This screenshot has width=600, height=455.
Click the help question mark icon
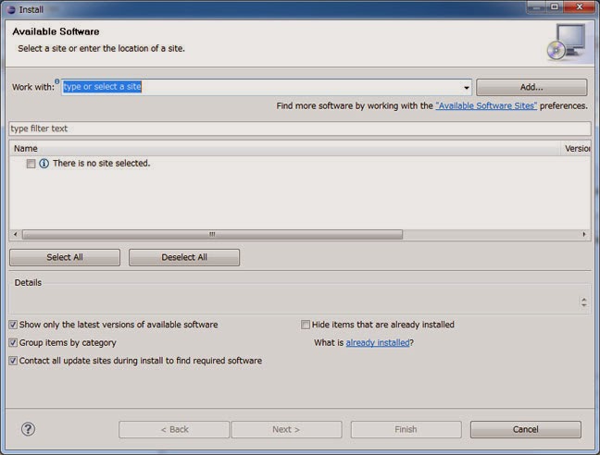(28, 429)
